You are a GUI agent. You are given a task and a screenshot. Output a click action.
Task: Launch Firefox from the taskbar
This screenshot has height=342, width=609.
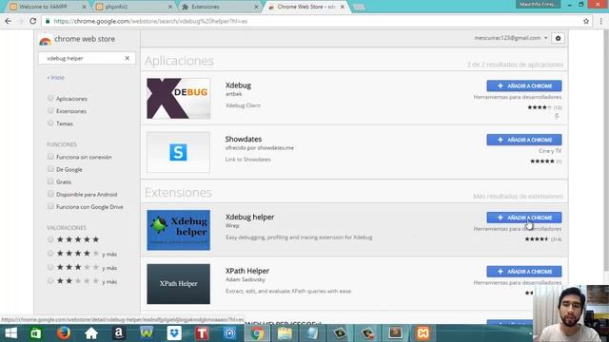pos(64,333)
